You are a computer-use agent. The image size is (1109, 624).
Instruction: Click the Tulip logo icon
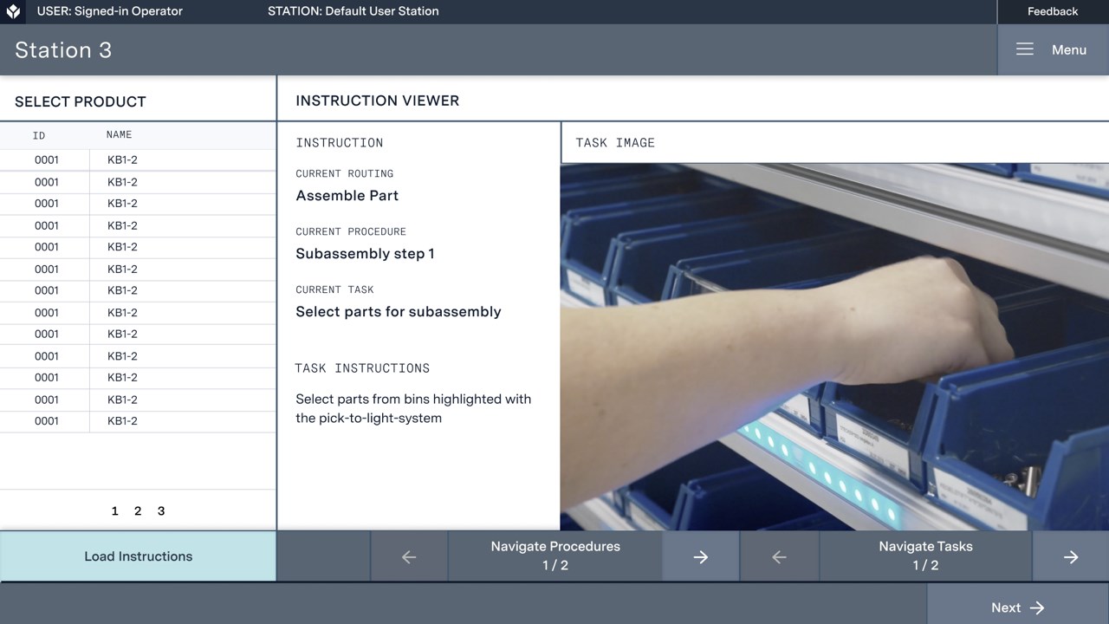coord(13,11)
